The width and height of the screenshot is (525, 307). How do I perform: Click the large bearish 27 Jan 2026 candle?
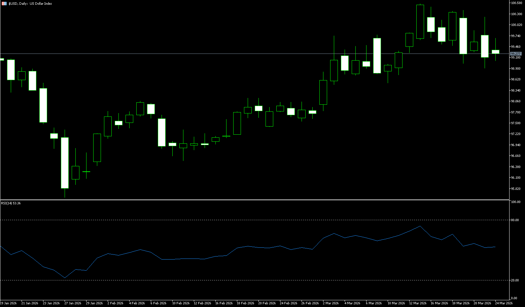pos(65,163)
